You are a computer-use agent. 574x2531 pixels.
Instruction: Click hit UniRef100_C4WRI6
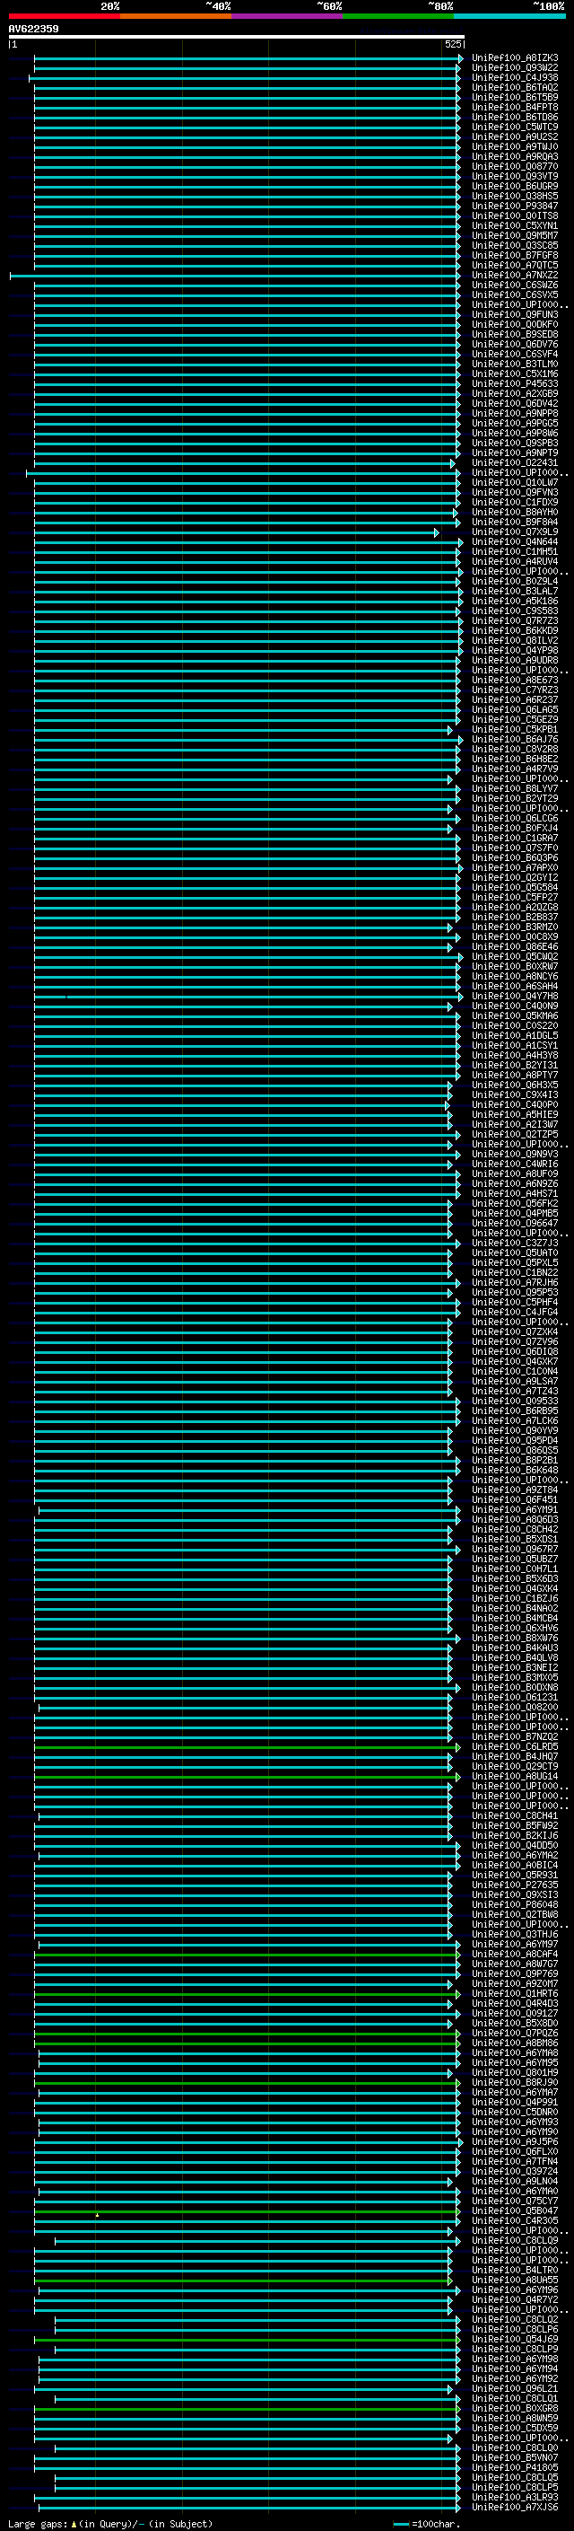point(515,1164)
